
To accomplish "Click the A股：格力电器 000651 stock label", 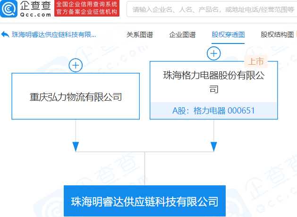I will pos(213,111).
